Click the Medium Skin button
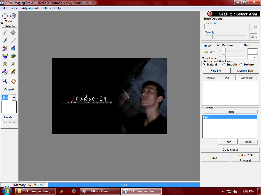Screen dimensions: 261x195 point(245,71)
